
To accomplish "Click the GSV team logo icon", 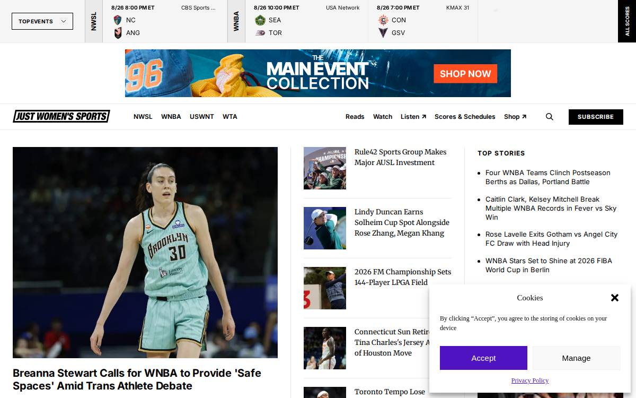I will pos(383,33).
